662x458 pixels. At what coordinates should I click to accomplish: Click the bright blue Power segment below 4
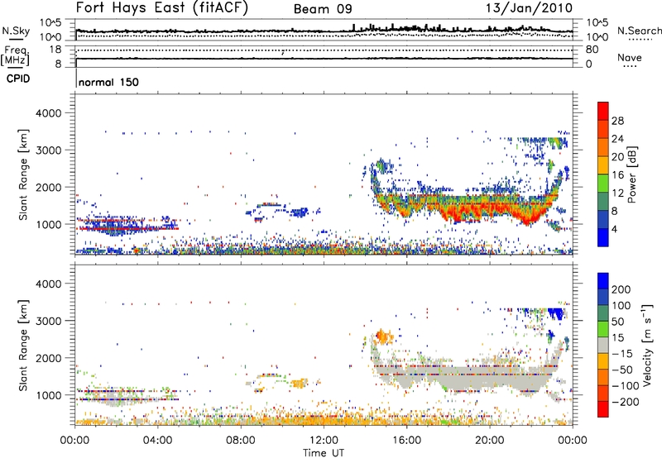tap(603, 237)
